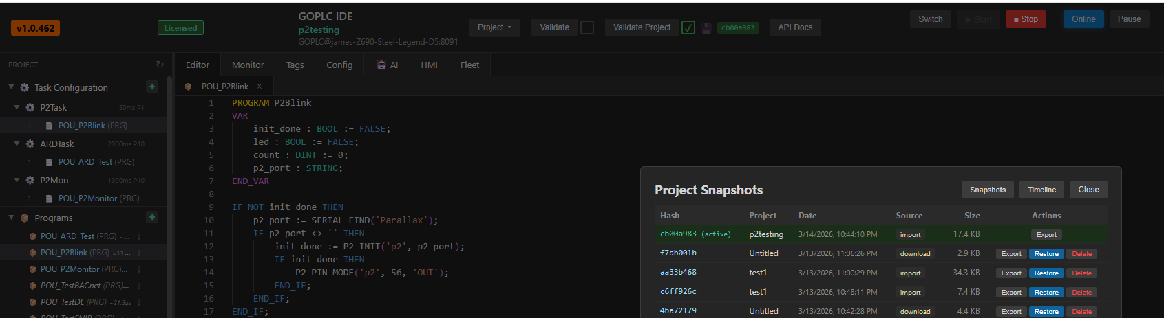The image size is (1164, 318).
Task: Click the red Stop button
Action: point(1026,19)
